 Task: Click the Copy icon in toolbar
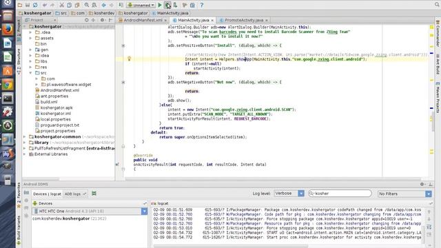69,5
